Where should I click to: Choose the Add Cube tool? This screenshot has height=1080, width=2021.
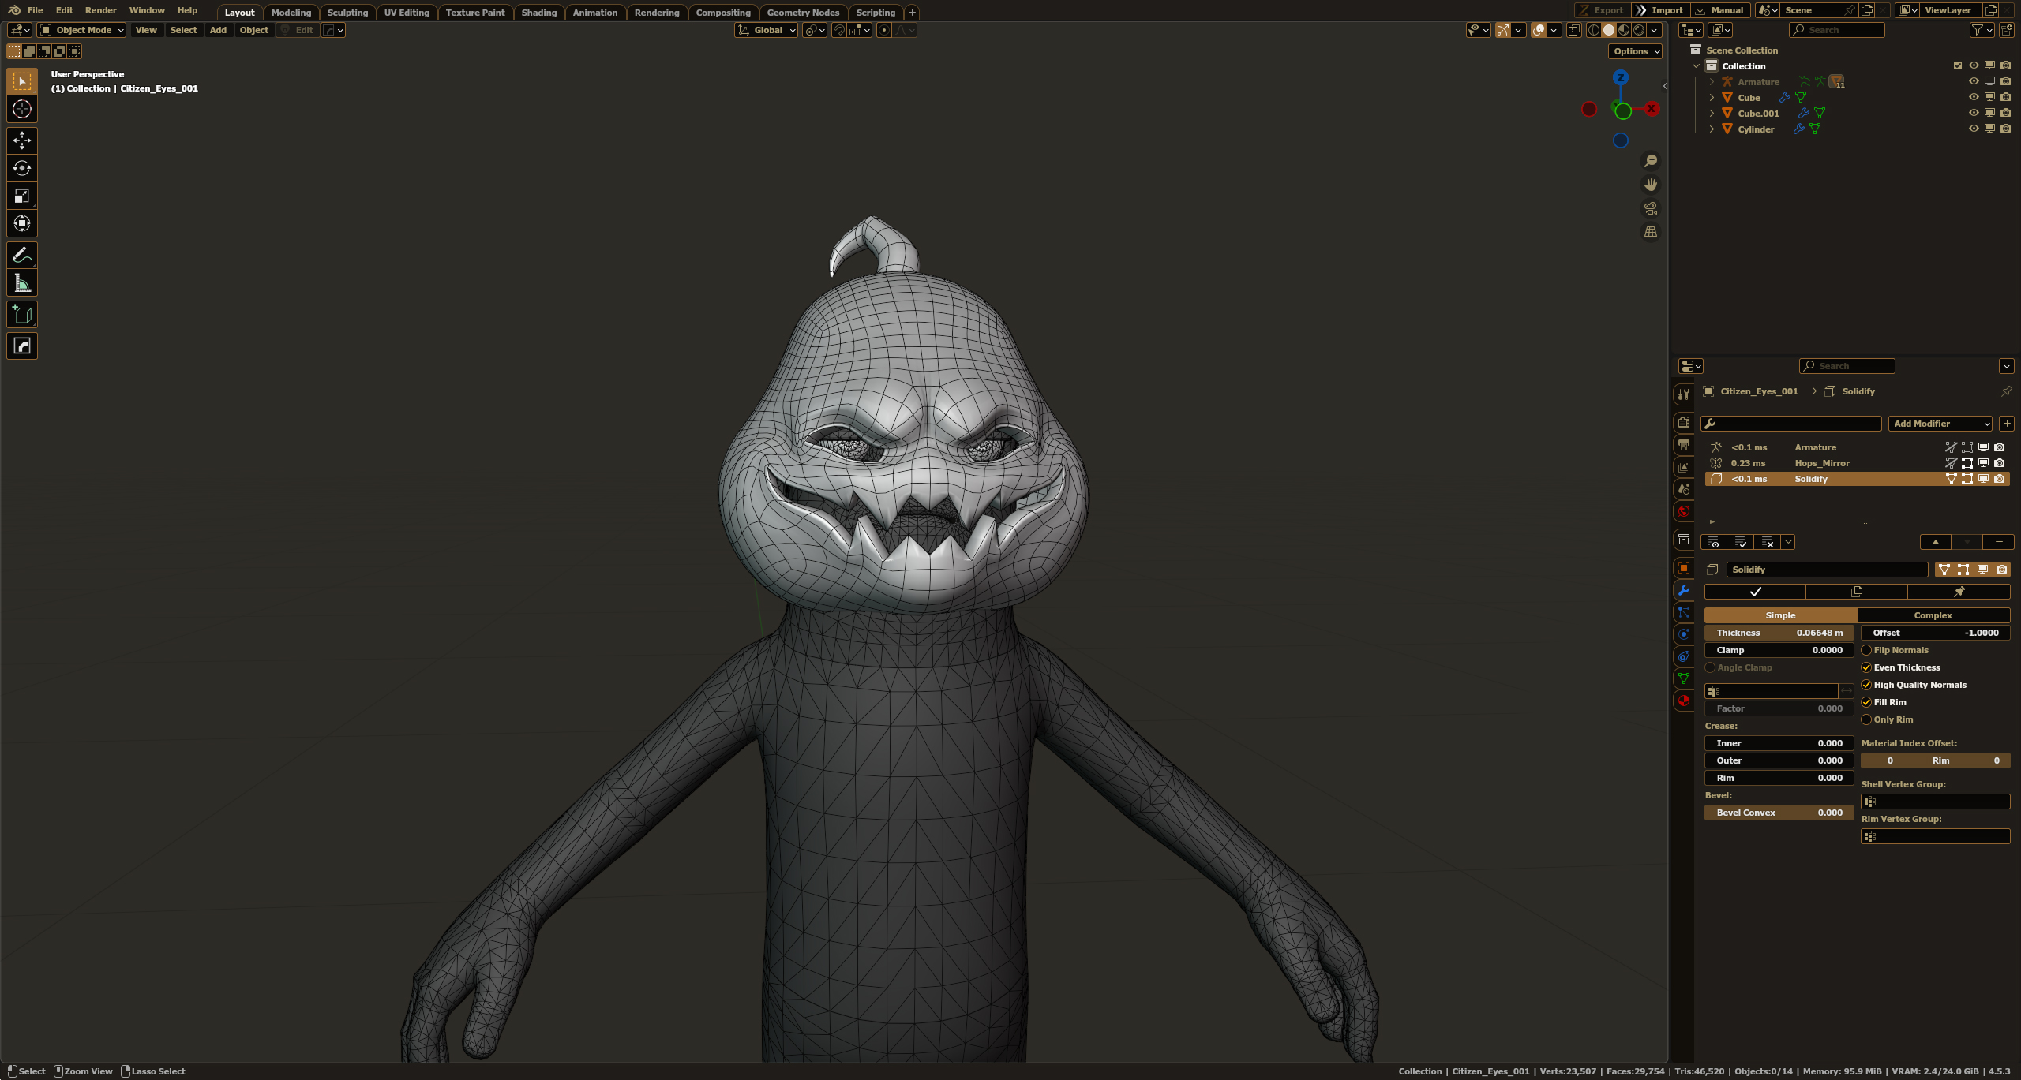pos(22,315)
